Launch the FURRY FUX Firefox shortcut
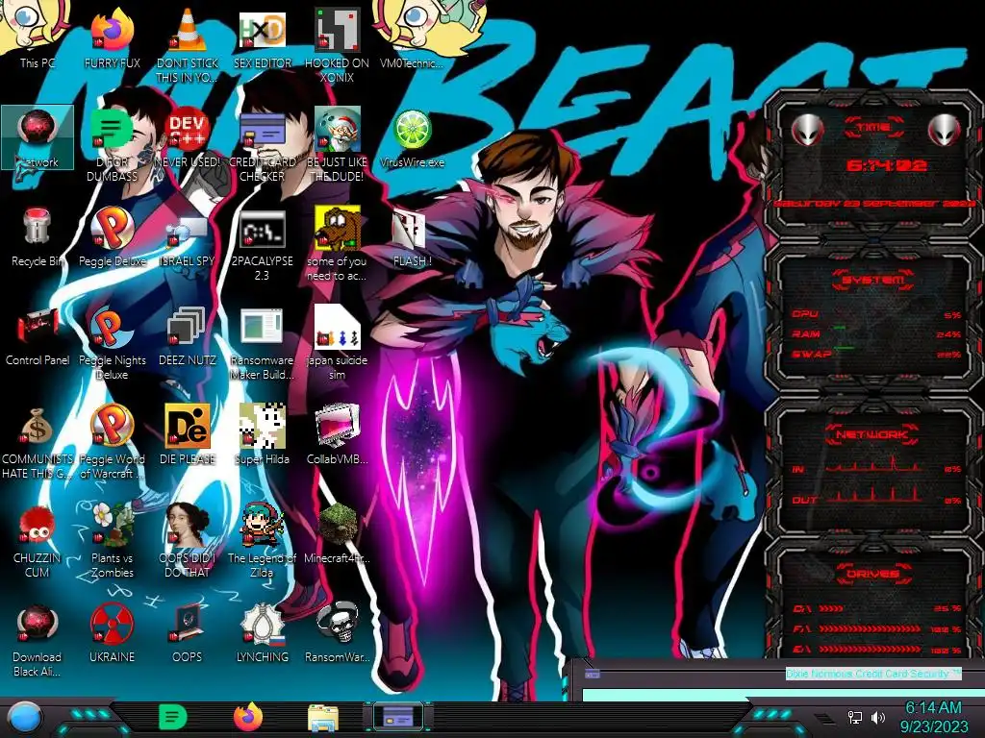The width and height of the screenshot is (985, 738). 112,37
